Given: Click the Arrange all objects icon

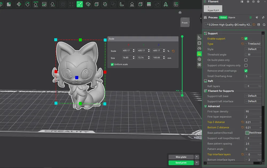Looking at the screenshot, I should point(44,4).
